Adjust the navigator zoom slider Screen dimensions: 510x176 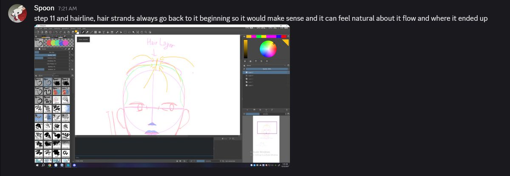tap(264, 114)
